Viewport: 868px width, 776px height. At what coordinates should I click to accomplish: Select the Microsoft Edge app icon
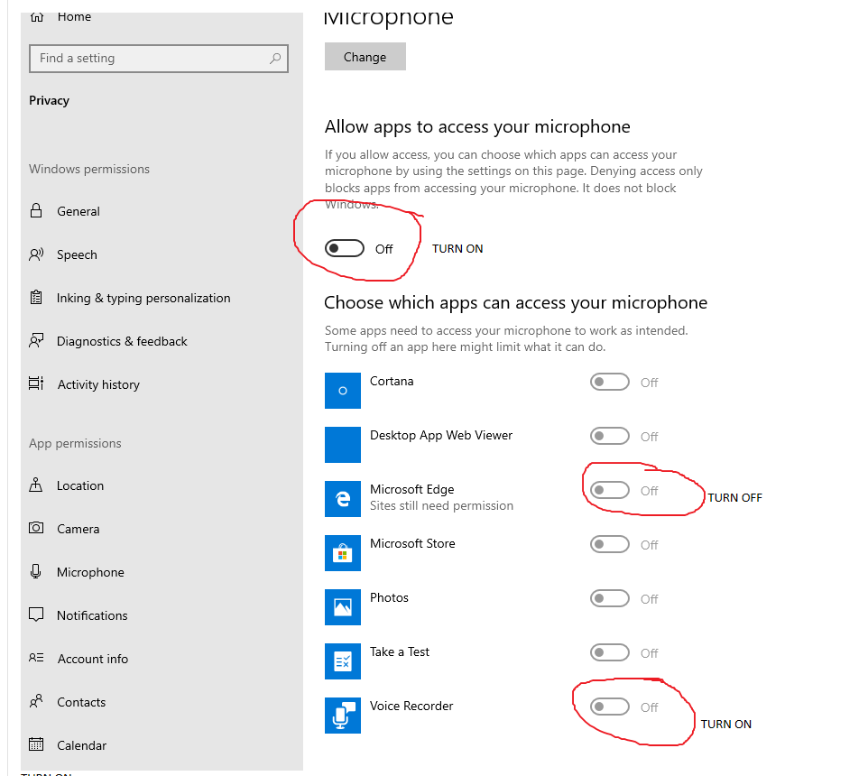(x=343, y=499)
